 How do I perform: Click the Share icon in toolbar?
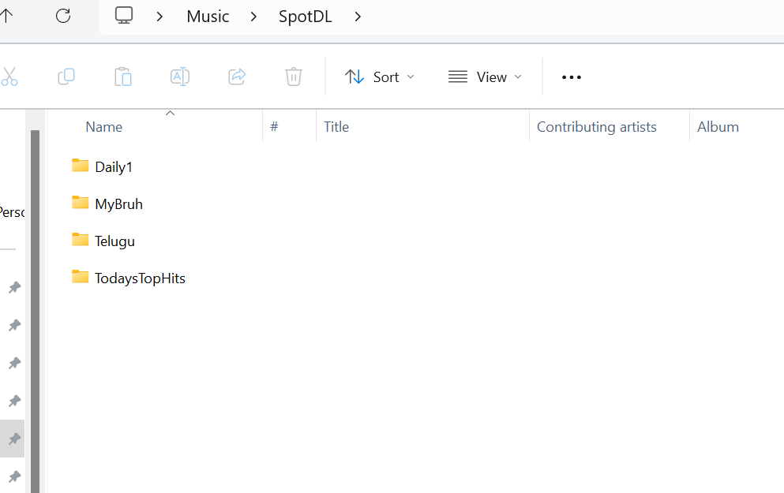pos(237,77)
